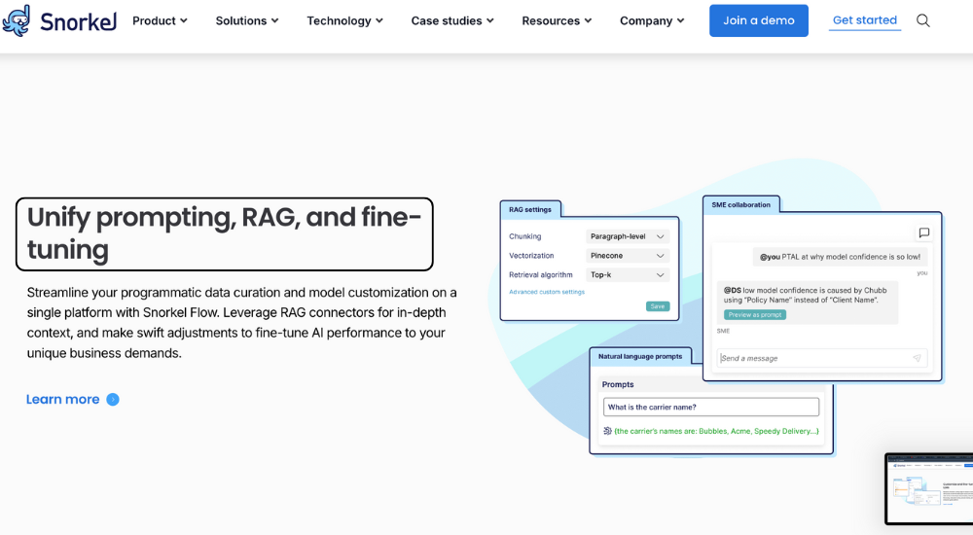This screenshot has height=535, width=973.
Task: Click the AI sparkle icon beside the carrier answer
Action: coord(607,431)
